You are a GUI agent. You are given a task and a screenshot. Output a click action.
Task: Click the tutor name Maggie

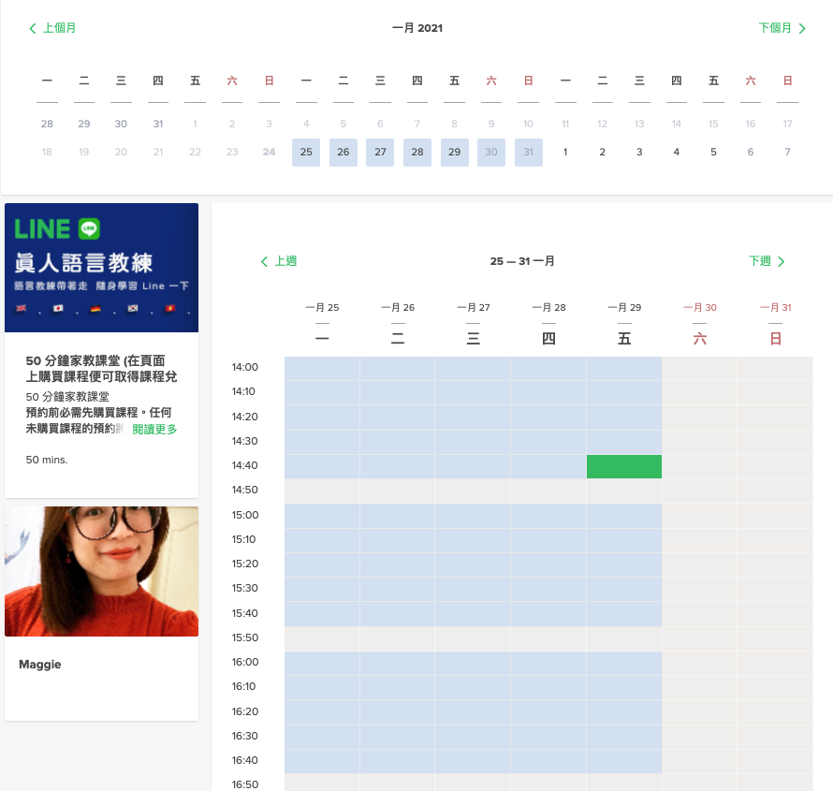point(39,664)
